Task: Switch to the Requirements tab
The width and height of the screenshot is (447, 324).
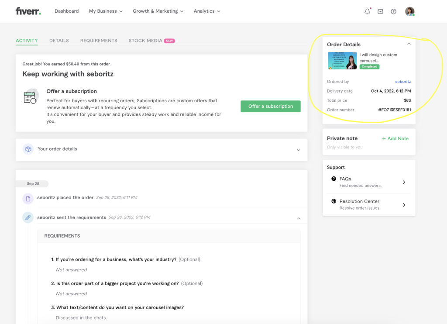Action: tap(99, 41)
